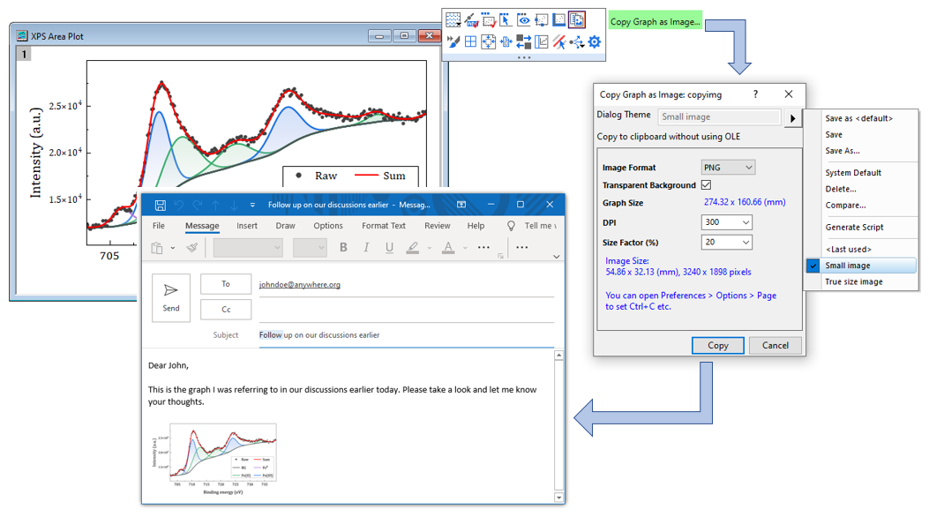Click the swap layers arrows icon

[524, 41]
